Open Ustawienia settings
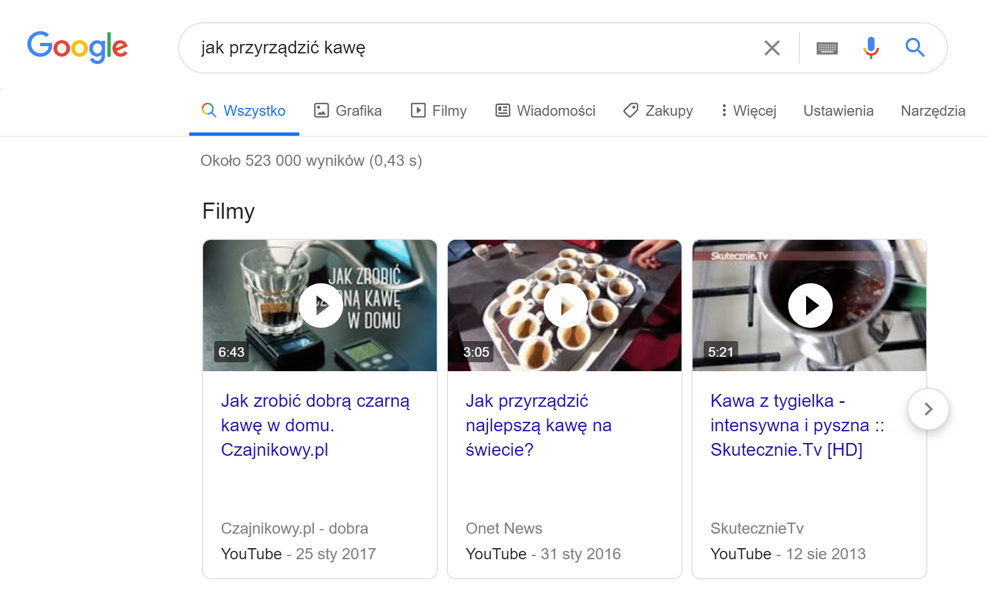 pyautogui.click(x=838, y=111)
